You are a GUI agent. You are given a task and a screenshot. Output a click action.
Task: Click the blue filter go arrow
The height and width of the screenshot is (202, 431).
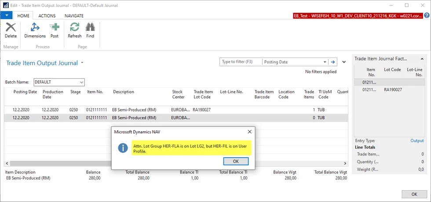click(x=333, y=62)
